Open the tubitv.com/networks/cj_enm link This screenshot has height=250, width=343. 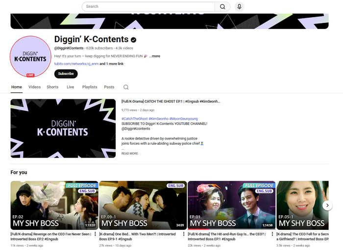pyautogui.click(x=76, y=64)
